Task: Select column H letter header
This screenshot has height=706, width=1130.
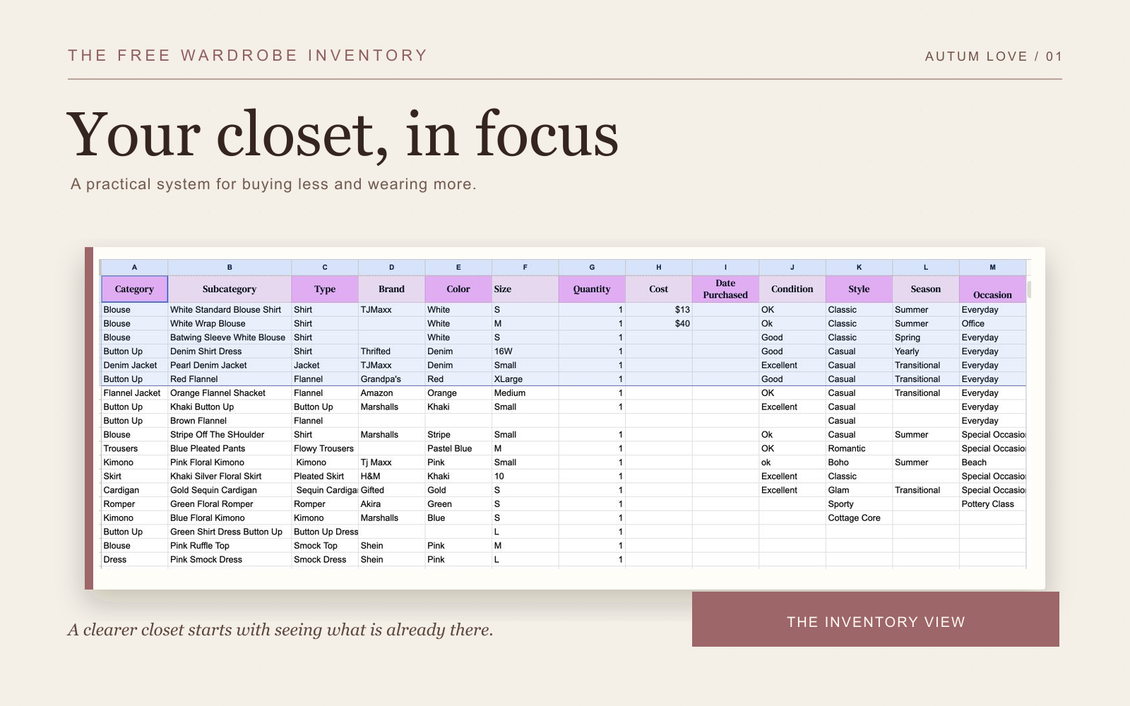Action: pyautogui.click(x=658, y=267)
